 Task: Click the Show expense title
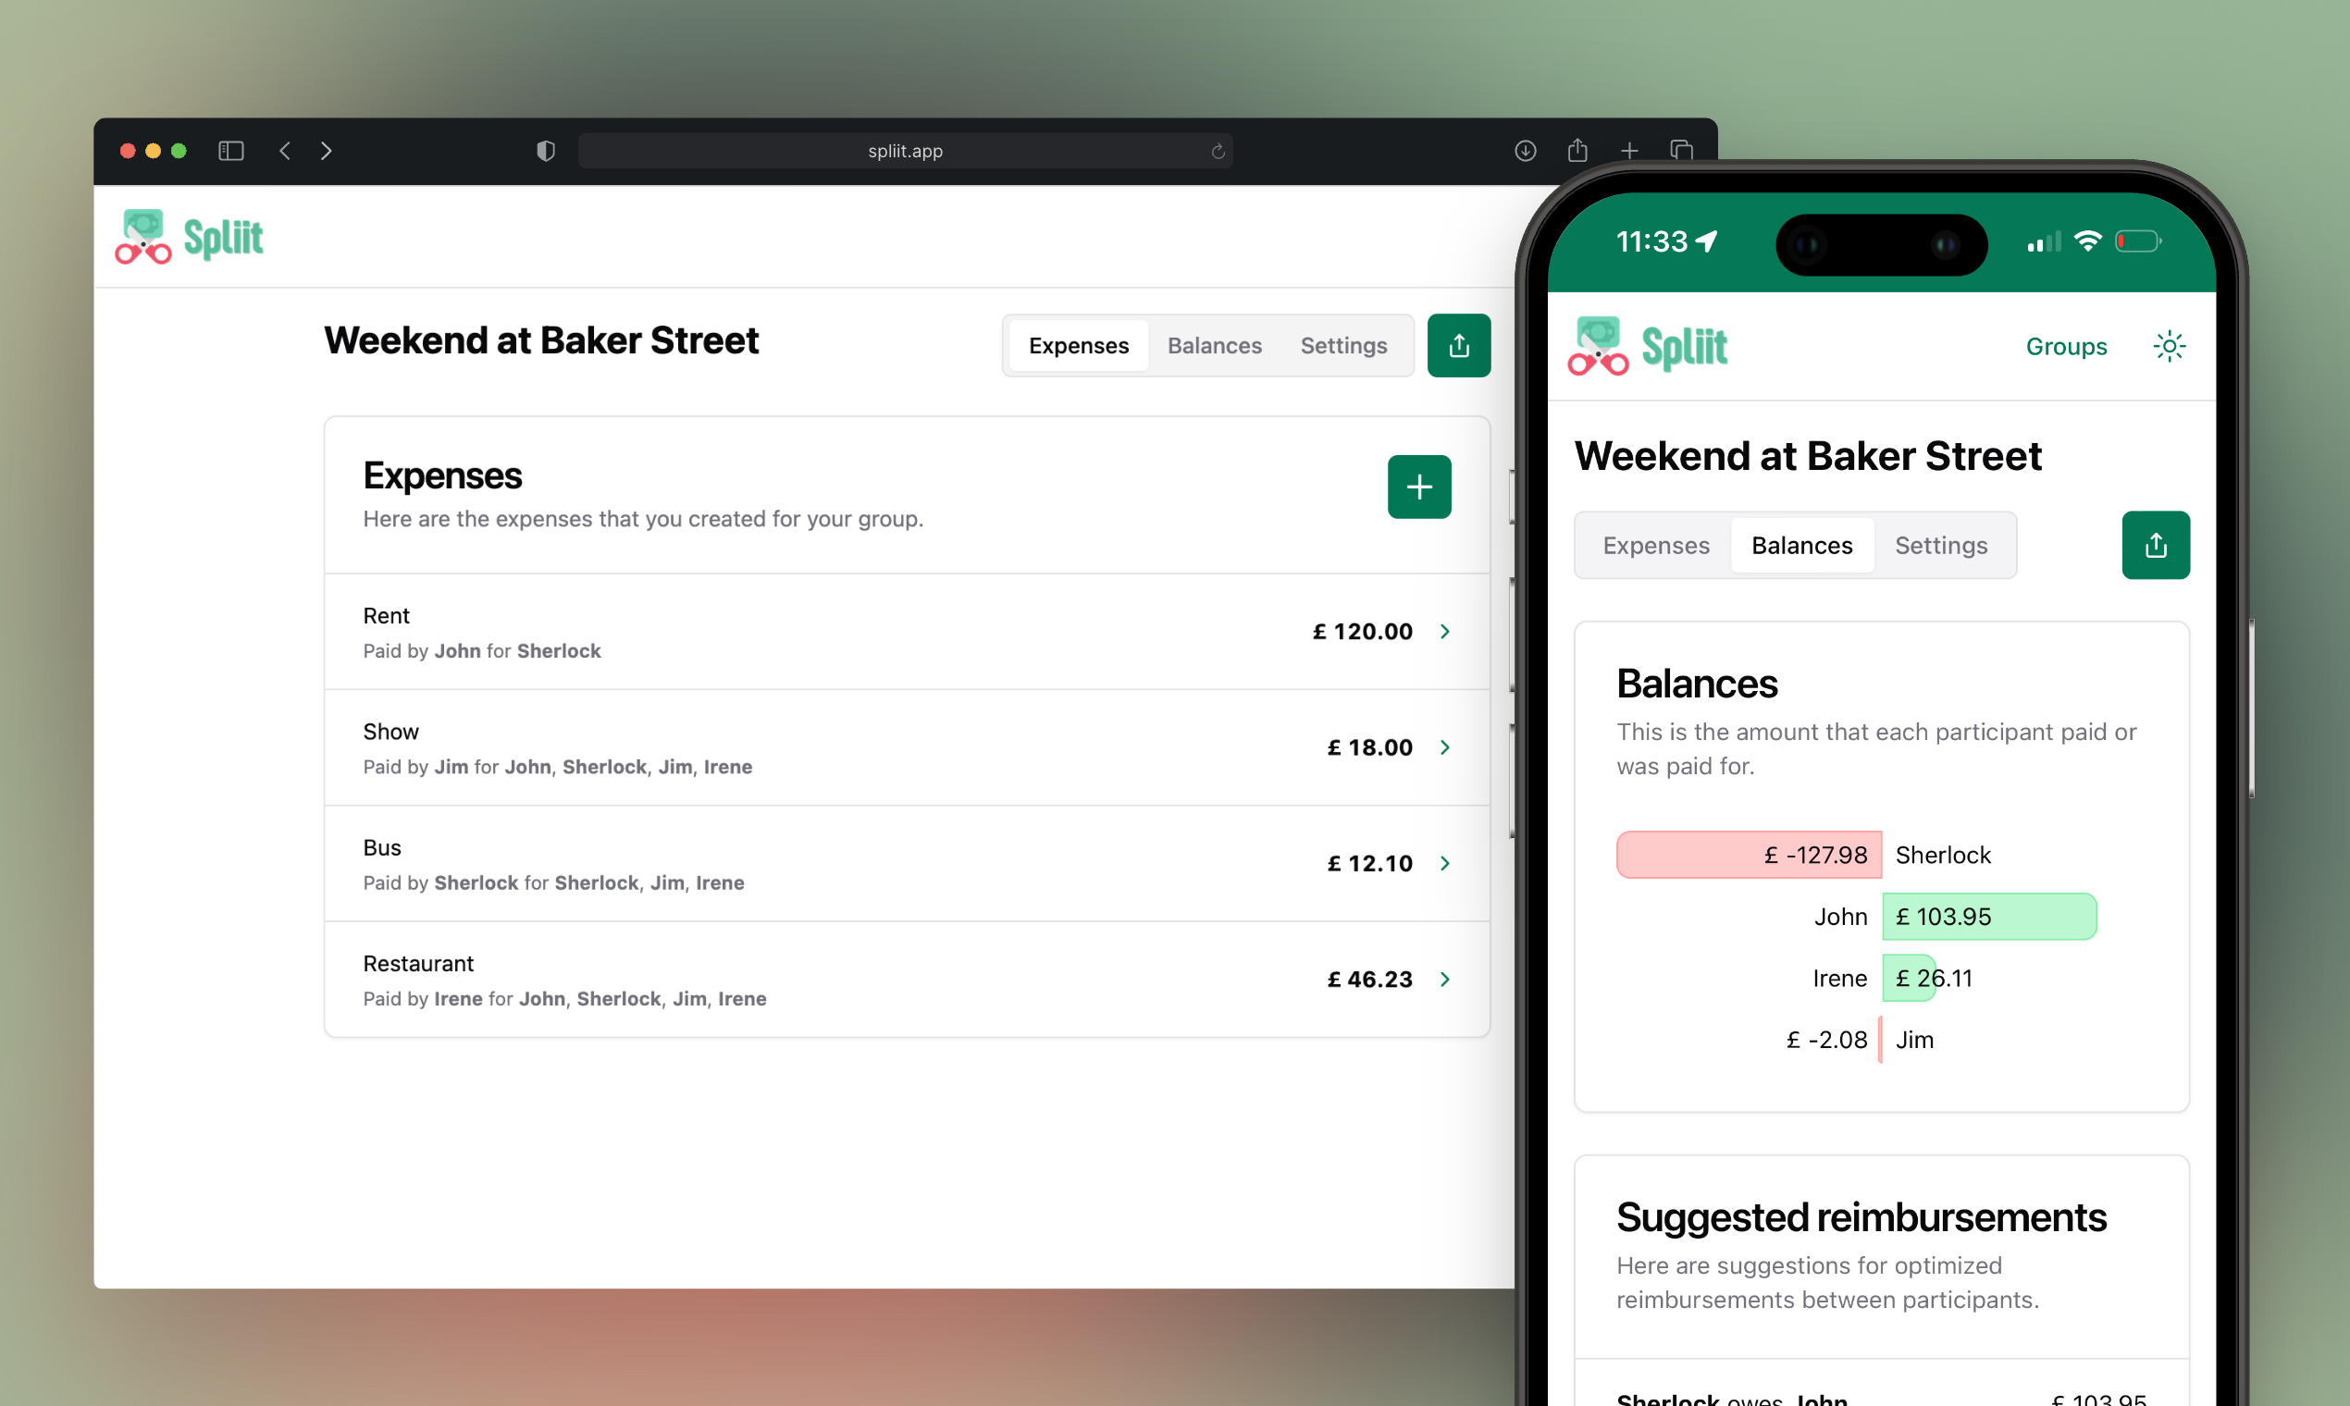coord(390,732)
